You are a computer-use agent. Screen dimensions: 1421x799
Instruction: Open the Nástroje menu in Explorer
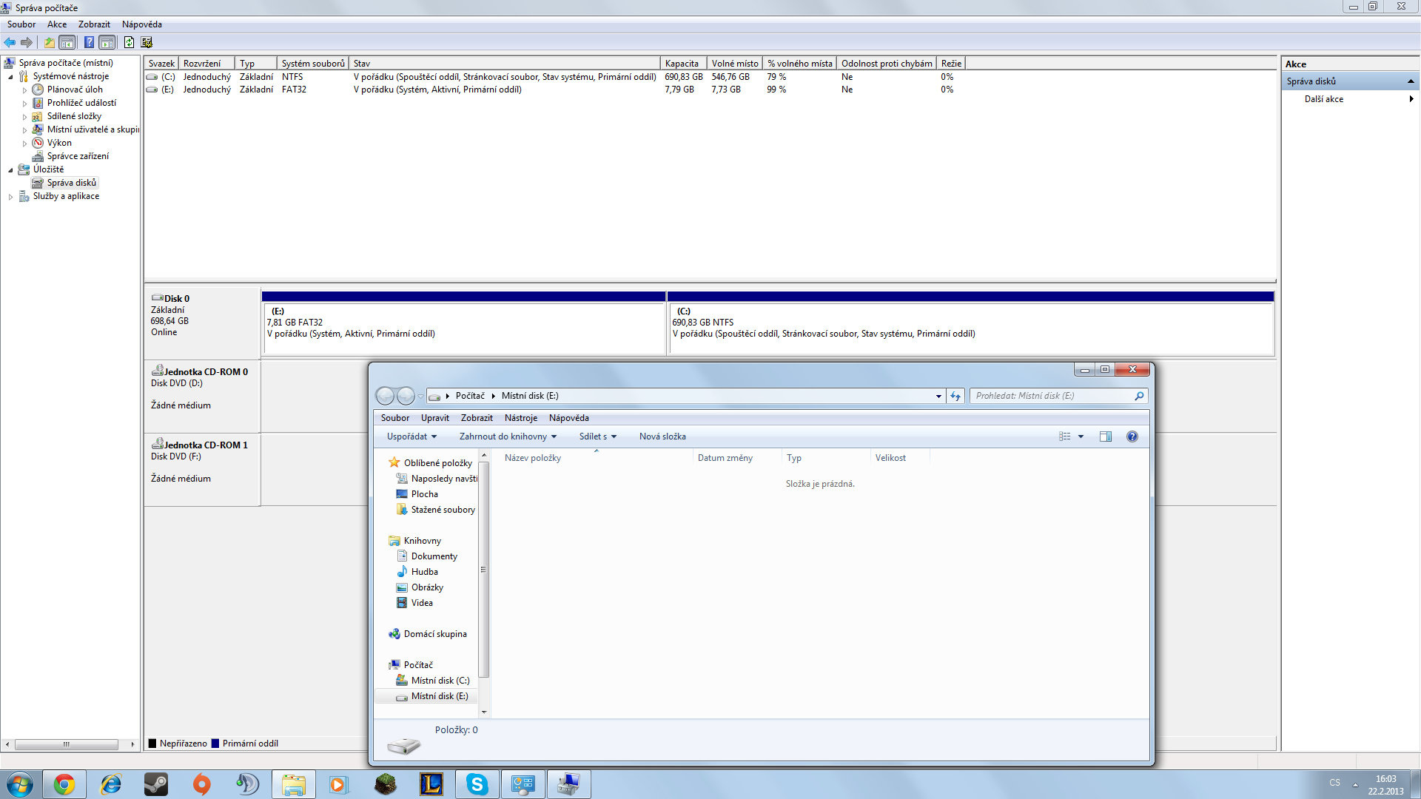[520, 418]
